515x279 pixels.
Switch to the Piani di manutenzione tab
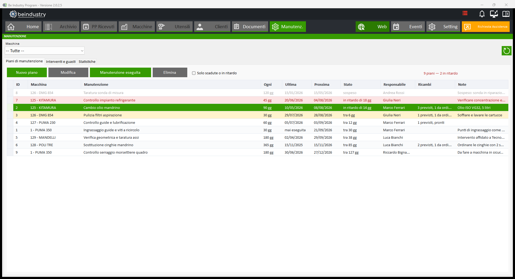coord(24,61)
